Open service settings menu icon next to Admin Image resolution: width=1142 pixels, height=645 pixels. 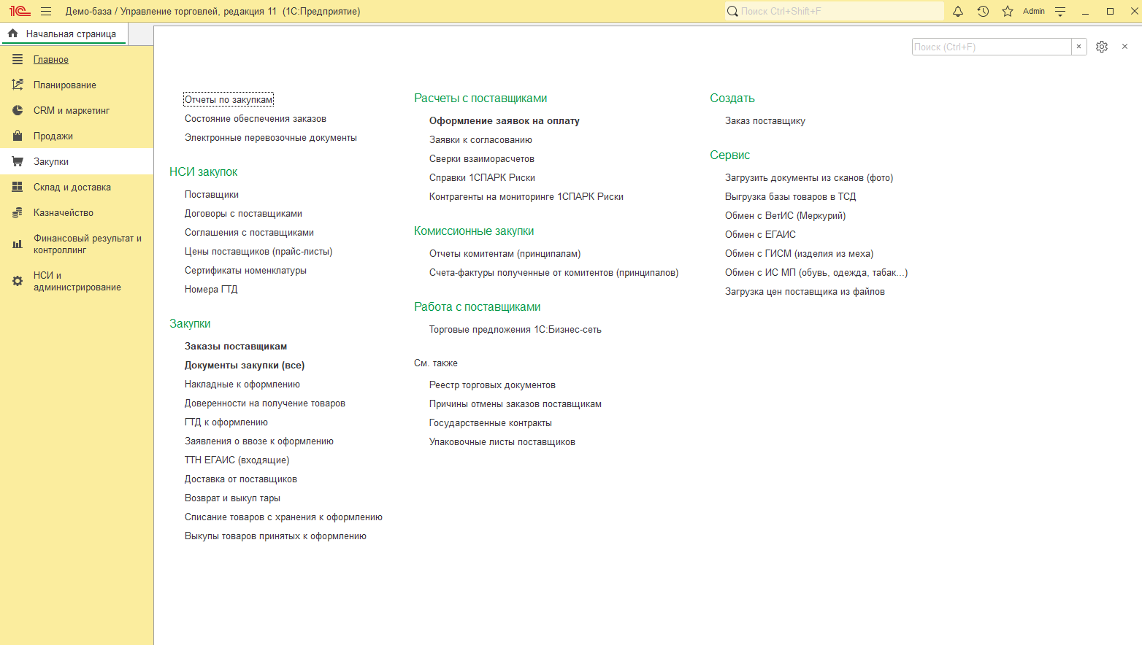1061,11
